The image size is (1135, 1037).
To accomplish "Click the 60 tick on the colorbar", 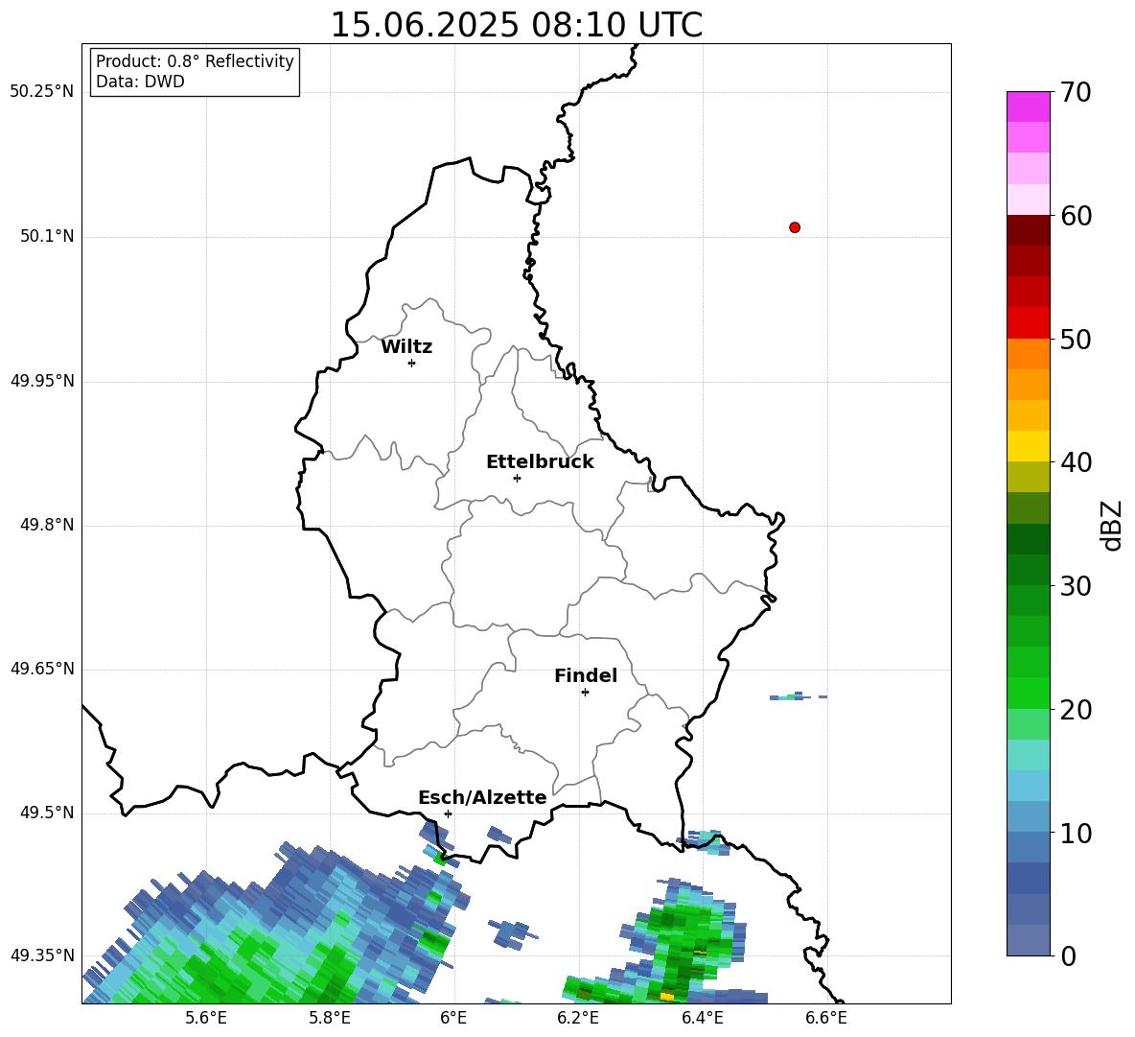I will [1076, 216].
